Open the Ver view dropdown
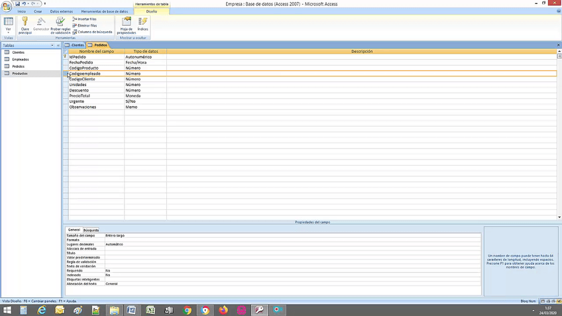The width and height of the screenshot is (562, 316). [9, 30]
